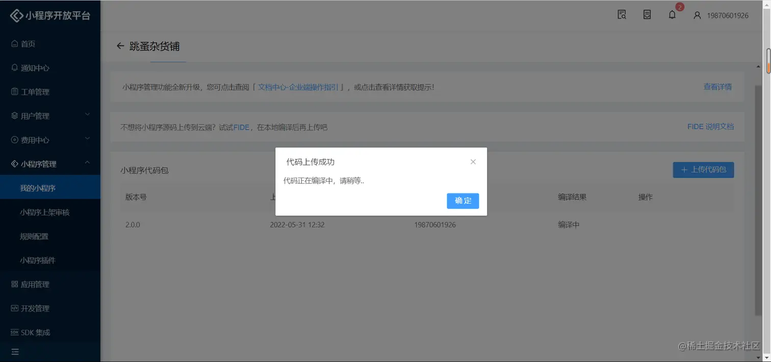Click the upload time 2022-05-31 12:32

(x=297, y=225)
